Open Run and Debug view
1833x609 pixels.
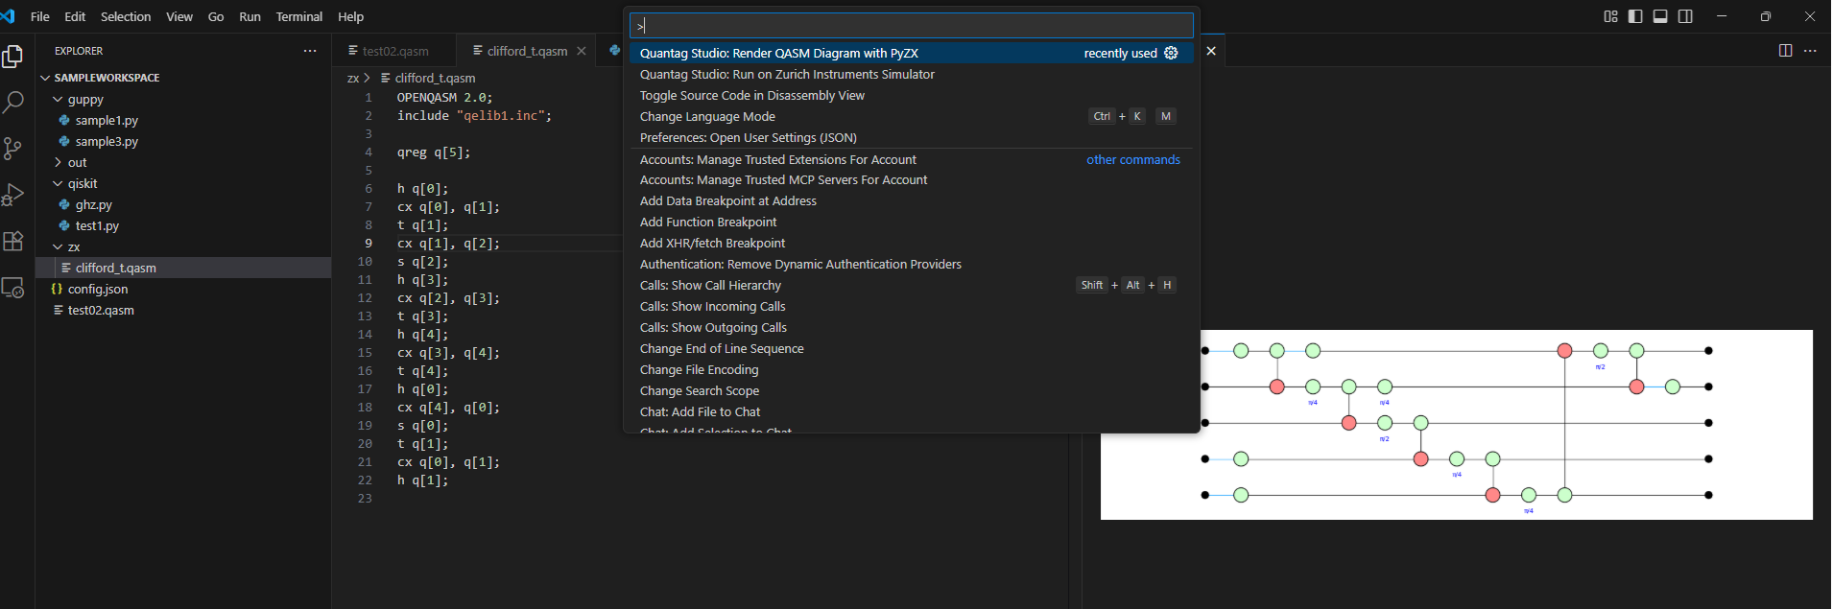pyautogui.click(x=13, y=195)
